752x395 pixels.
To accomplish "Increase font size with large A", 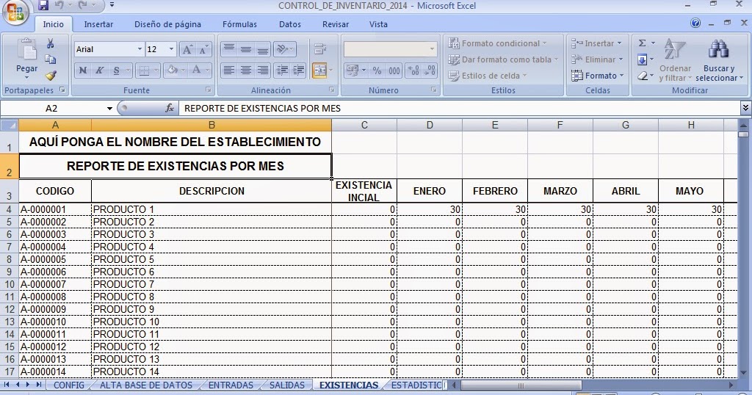I will [x=187, y=49].
